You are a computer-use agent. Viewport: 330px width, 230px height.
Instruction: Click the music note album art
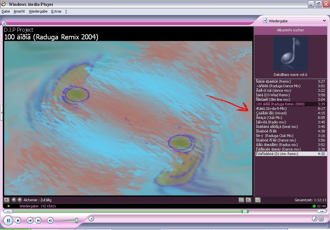pos(291,53)
